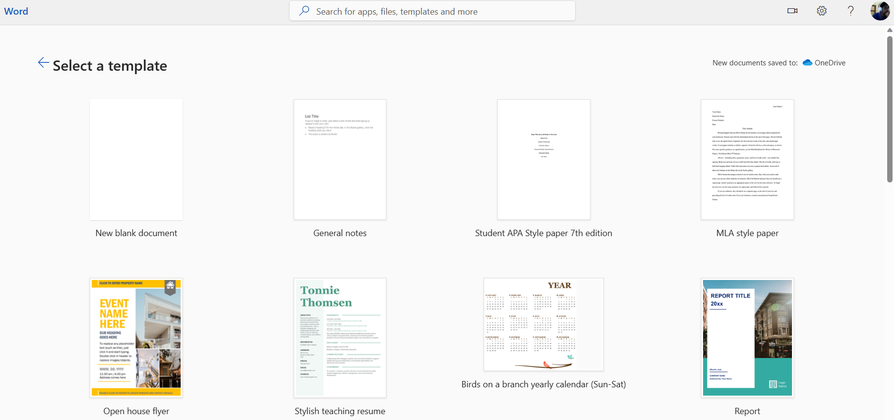Click 'Birds on a branch yearly calendar' label

click(543, 384)
